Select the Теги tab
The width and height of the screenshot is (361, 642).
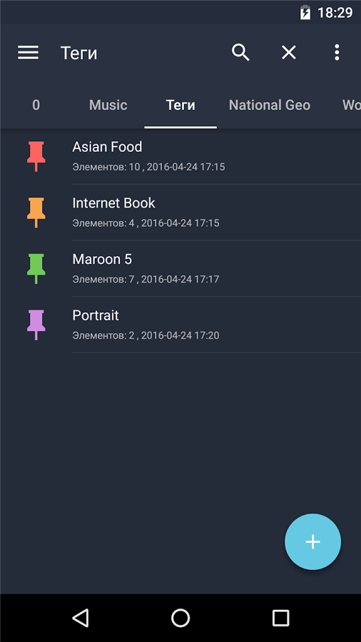pyautogui.click(x=180, y=106)
